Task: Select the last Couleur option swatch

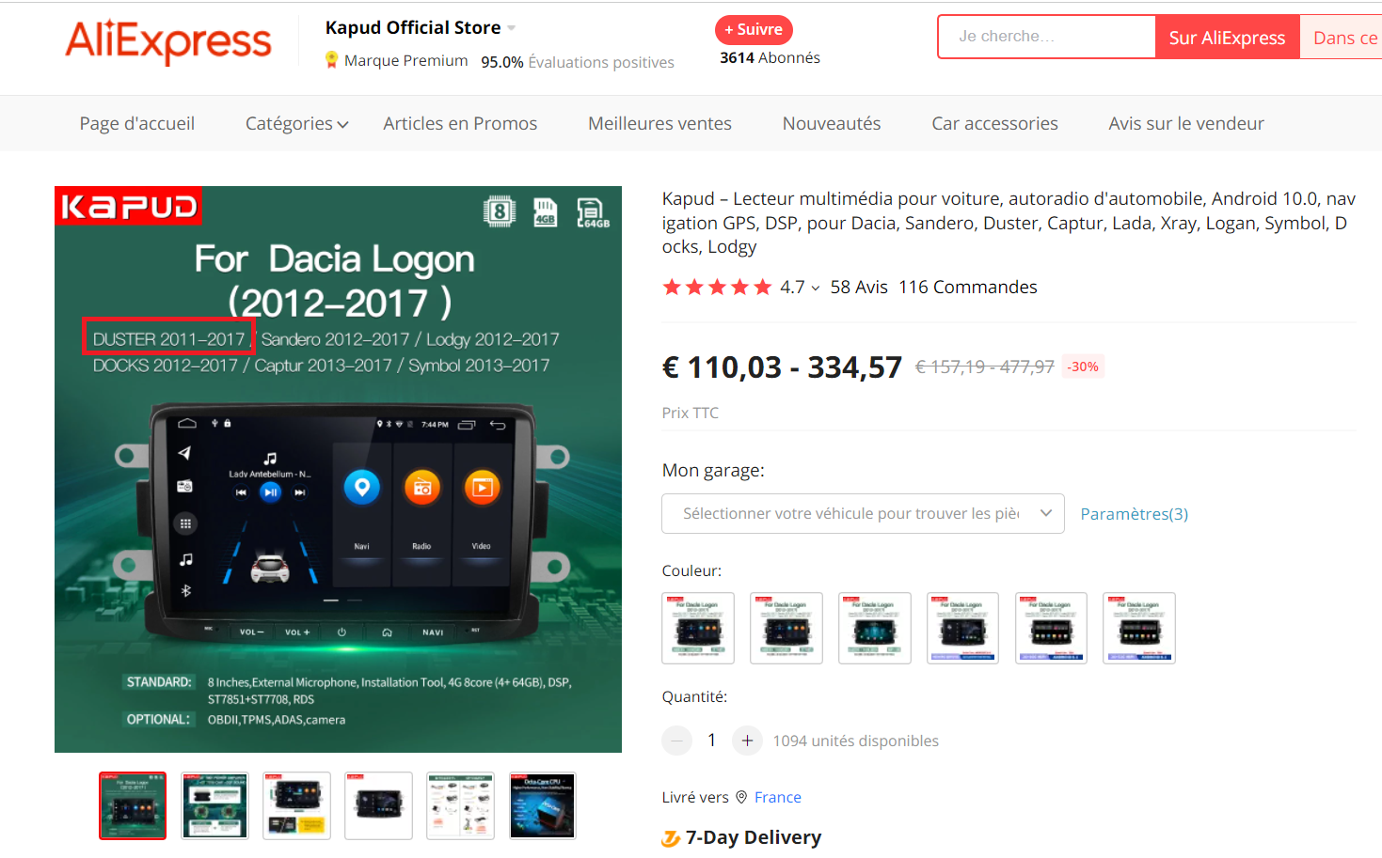Action: point(1139,628)
